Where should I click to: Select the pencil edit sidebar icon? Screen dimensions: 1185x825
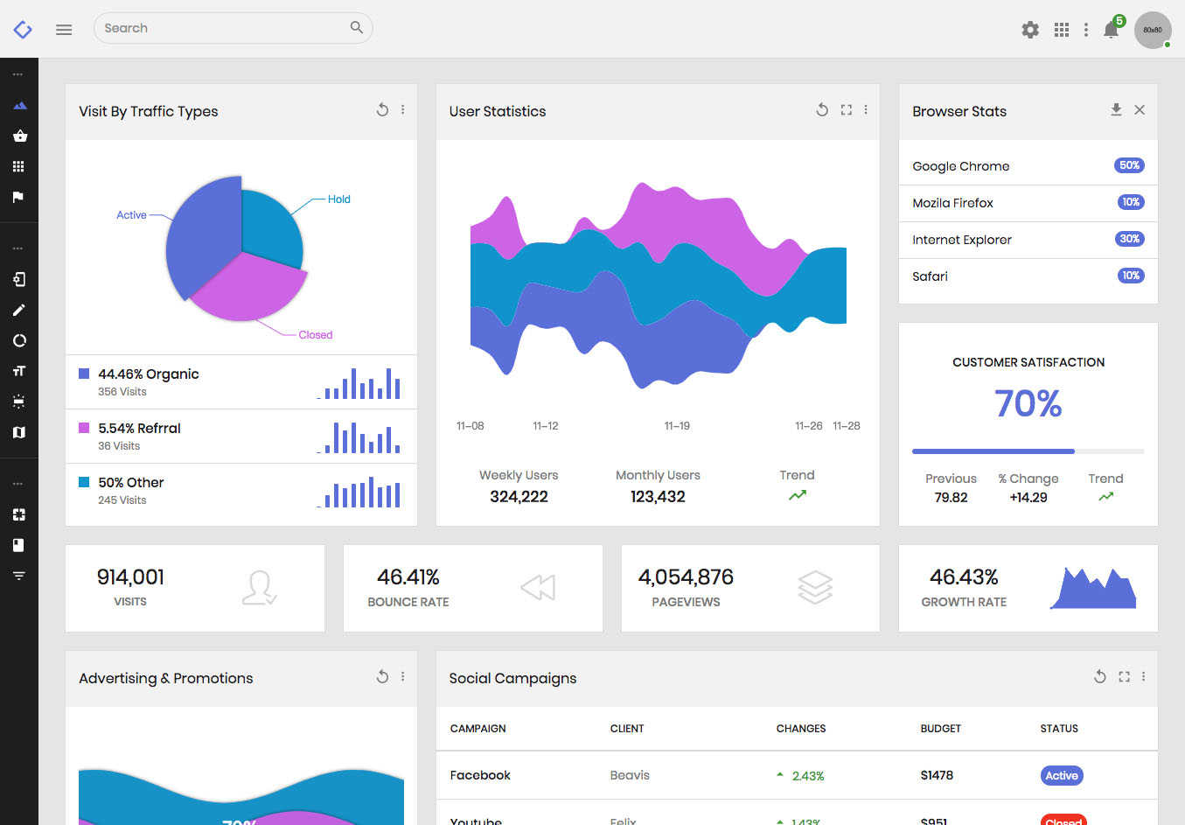click(18, 310)
